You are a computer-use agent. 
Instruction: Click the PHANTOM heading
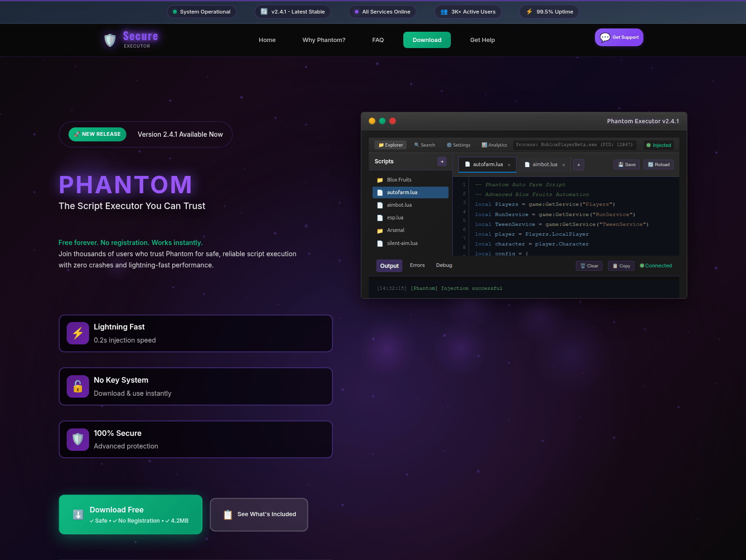point(125,185)
